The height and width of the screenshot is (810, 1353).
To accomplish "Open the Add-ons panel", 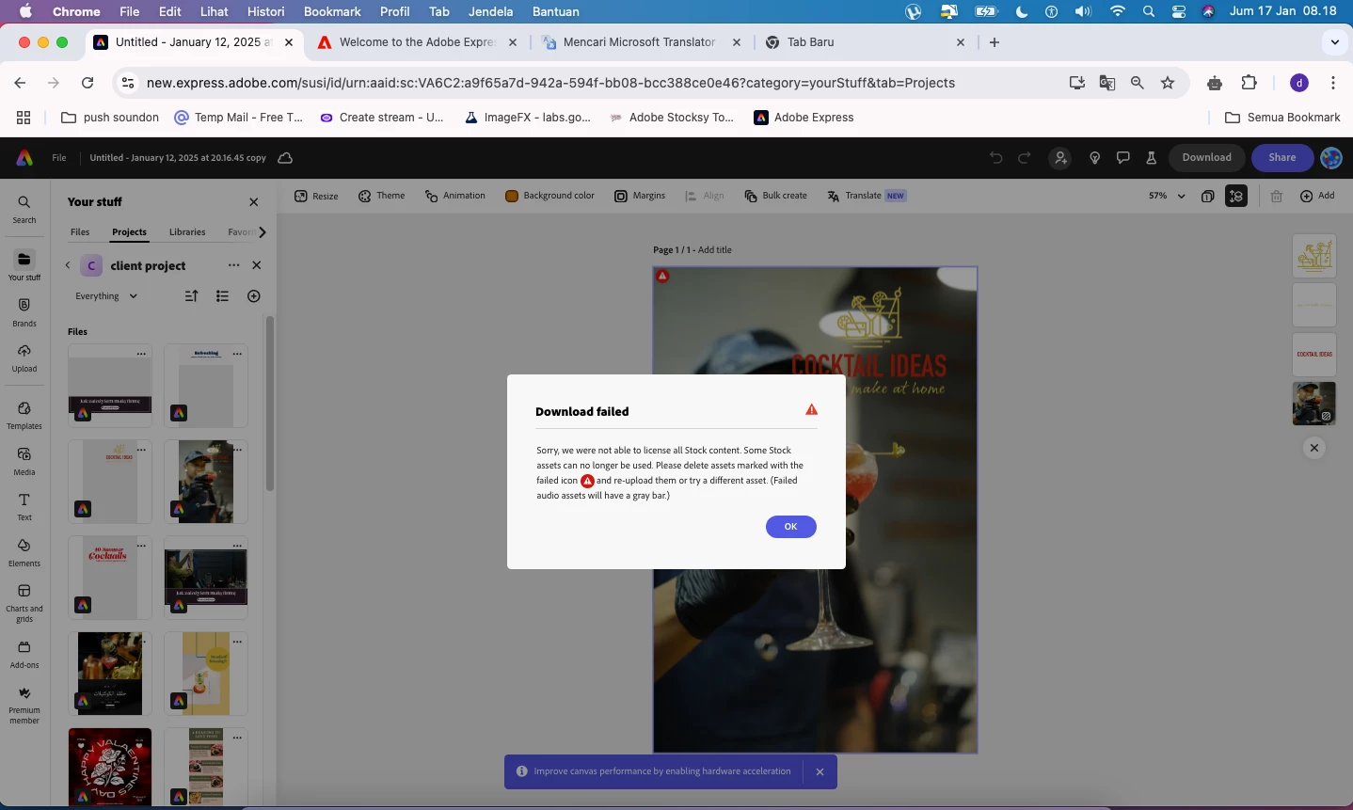I will point(24,654).
